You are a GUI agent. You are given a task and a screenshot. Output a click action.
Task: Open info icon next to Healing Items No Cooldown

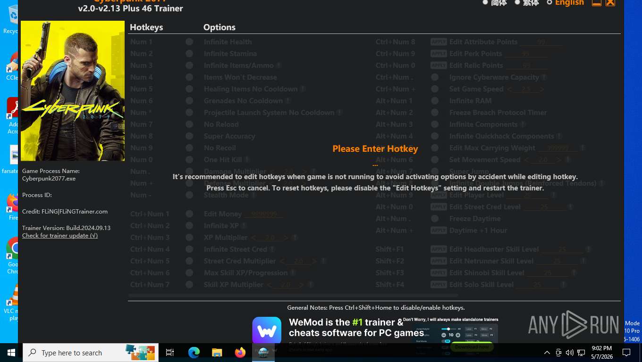[303, 89]
